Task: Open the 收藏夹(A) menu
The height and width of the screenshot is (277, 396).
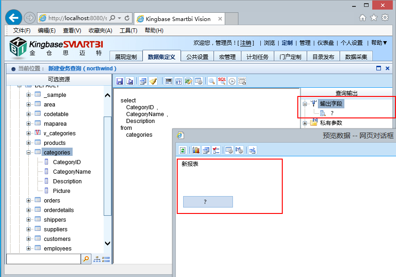Action: pyautogui.click(x=100, y=31)
